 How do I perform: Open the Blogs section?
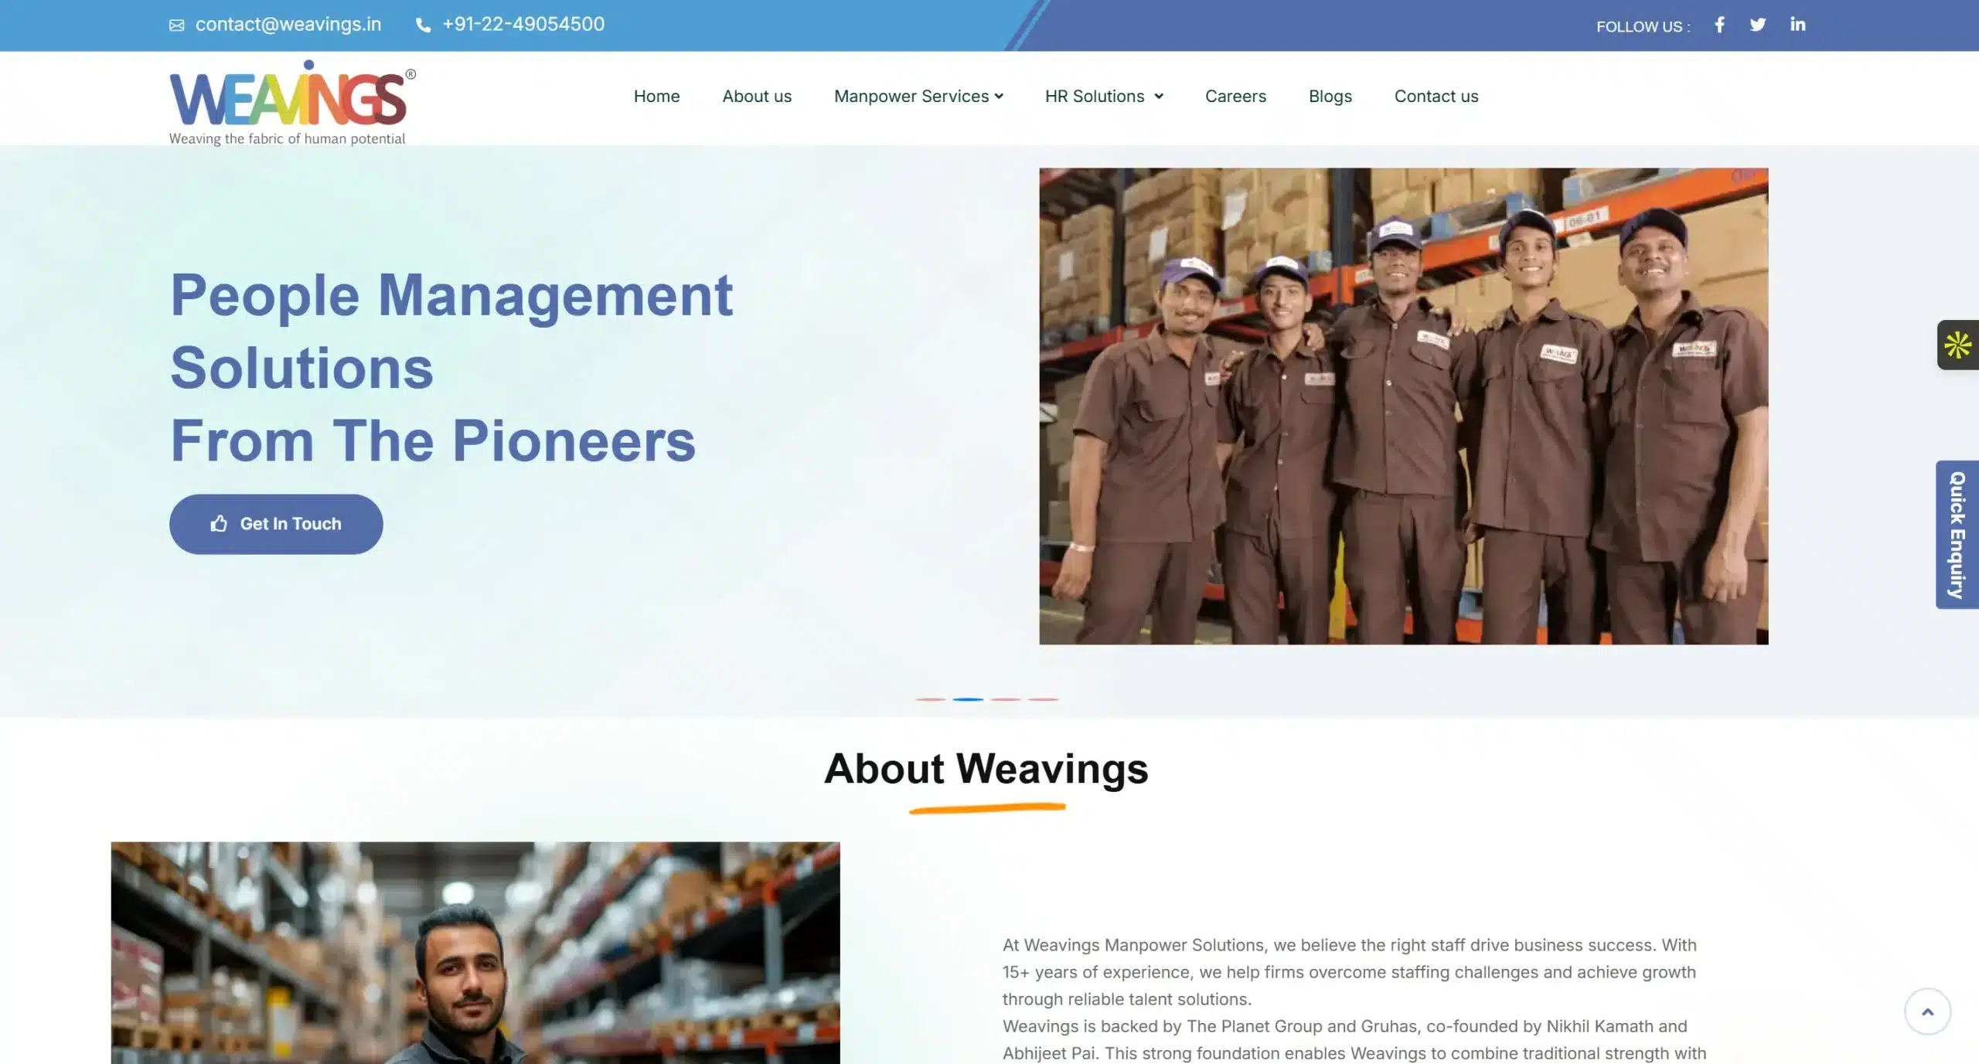click(x=1330, y=96)
